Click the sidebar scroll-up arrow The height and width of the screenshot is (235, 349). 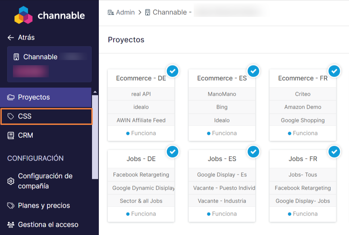[95, 92]
